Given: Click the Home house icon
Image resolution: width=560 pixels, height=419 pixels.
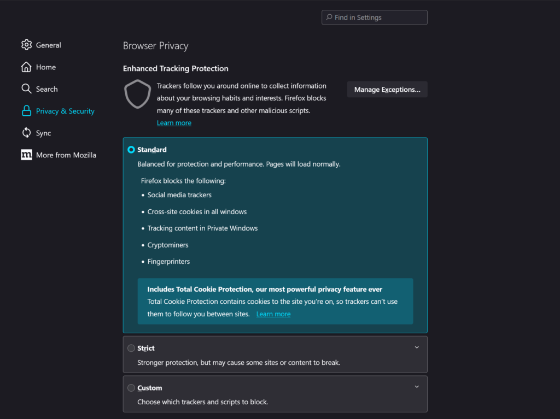Looking at the screenshot, I should coord(26,67).
